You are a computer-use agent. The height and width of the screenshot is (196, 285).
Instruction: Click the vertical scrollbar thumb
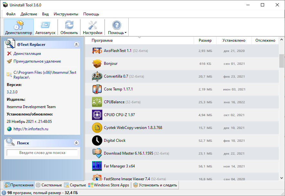[281, 61]
